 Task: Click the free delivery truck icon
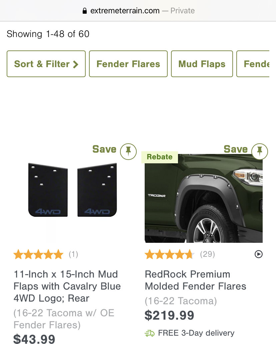[150, 333]
